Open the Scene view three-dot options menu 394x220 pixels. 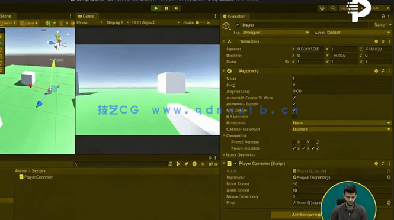pos(71,16)
